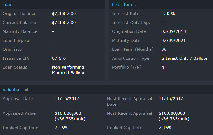The width and height of the screenshot is (213, 135).
Task: Click the Appraisal Date value on the left
Action: point(67,99)
